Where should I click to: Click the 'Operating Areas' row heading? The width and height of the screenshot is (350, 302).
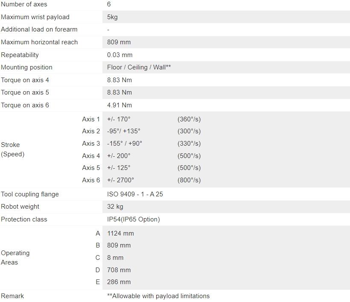click(x=15, y=258)
